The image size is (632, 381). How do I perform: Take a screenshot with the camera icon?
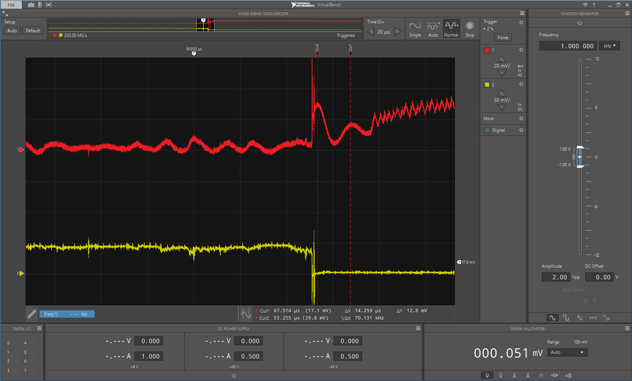(31, 5)
